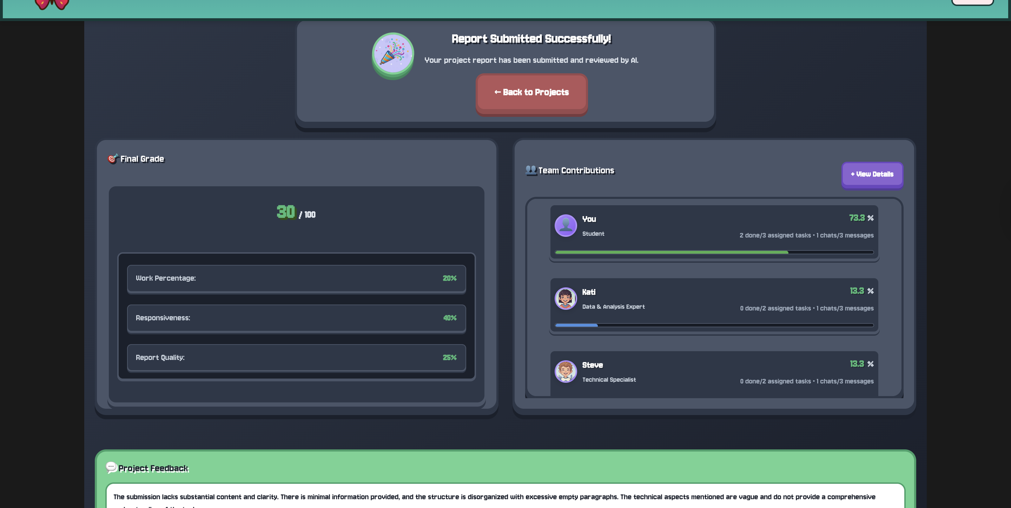The height and width of the screenshot is (508, 1011).
Task: Select the Work Percentage row
Action: [x=296, y=278]
